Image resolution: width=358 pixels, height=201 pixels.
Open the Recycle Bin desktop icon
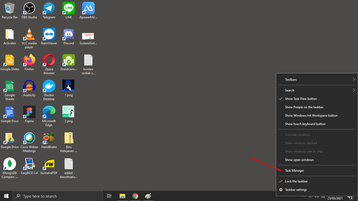point(10,10)
